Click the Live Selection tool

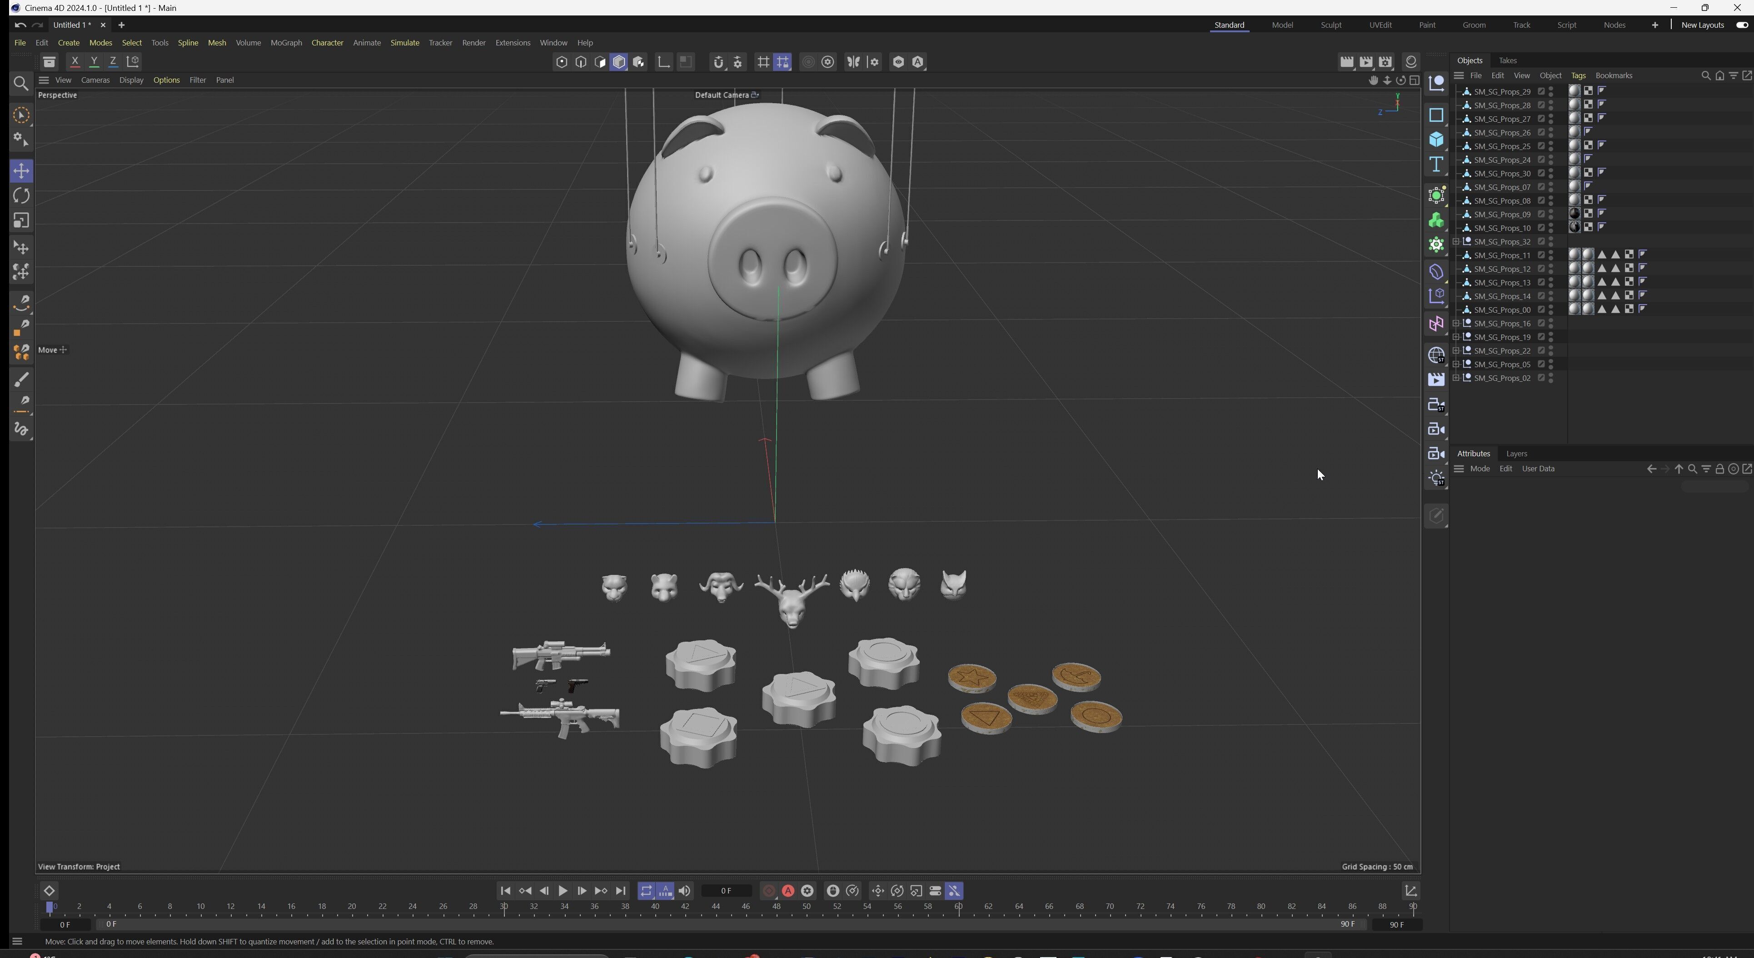21,115
